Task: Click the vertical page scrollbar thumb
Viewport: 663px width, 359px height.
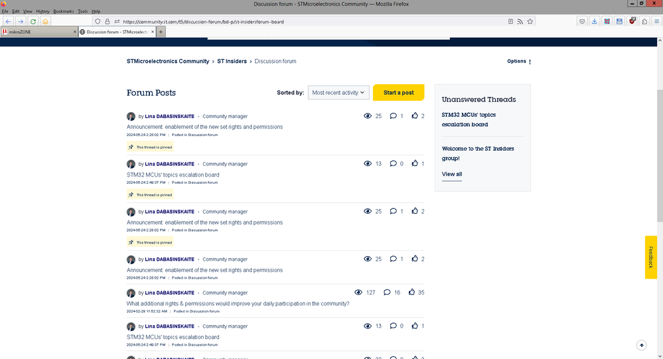Action: pos(660,155)
